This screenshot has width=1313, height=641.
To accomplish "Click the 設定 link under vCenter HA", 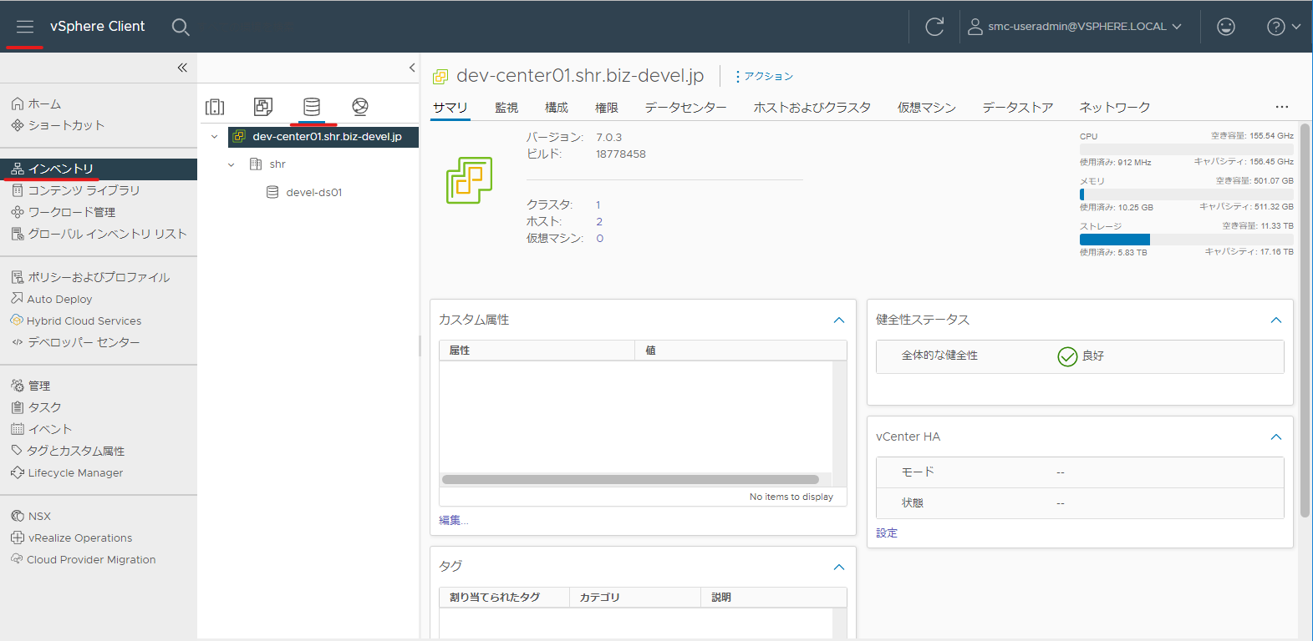I will coord(887,532).
